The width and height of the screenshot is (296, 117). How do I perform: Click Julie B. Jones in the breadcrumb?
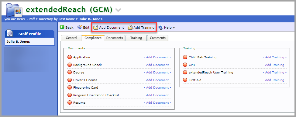91,19
